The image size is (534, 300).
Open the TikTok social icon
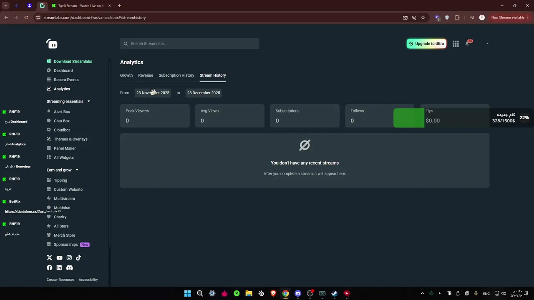[x=78, y=258]
